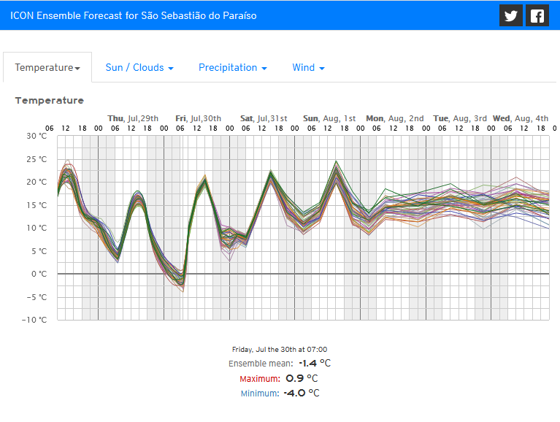The height and width of the screenshot is (422, 560).
Task: Open the Precipitation dropdown menu
Action: tap(233, 67)
